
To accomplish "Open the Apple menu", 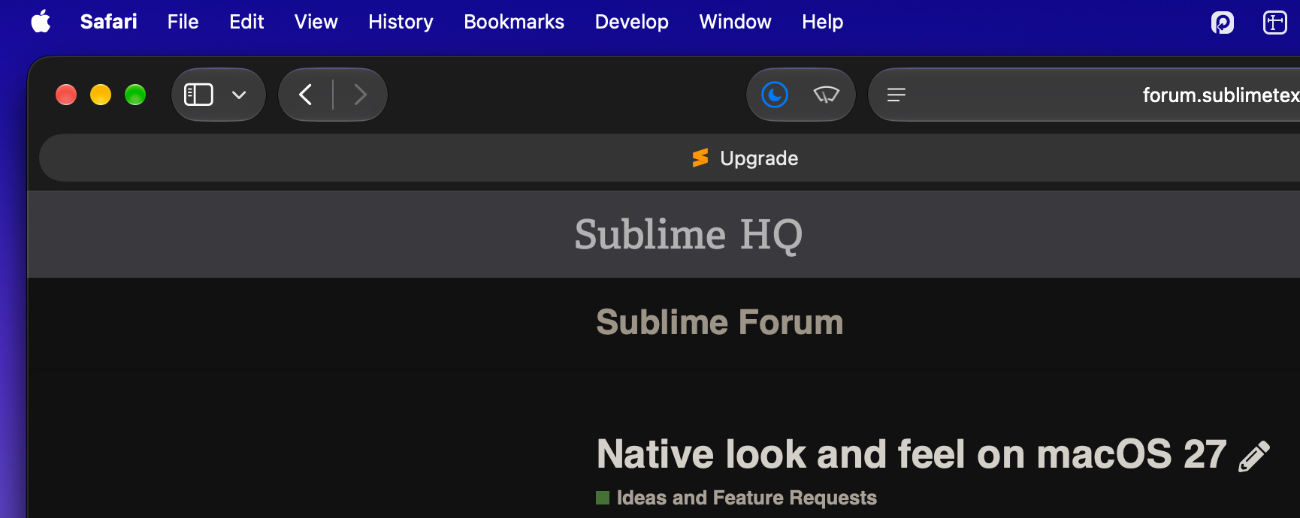I will click(x=41, y=22).
